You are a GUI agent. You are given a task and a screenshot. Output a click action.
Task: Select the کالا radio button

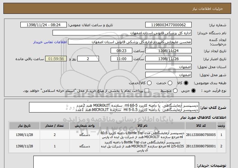[x=186, y=83]
